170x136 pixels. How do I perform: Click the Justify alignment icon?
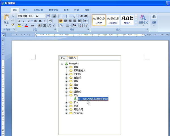click(75, 21)
